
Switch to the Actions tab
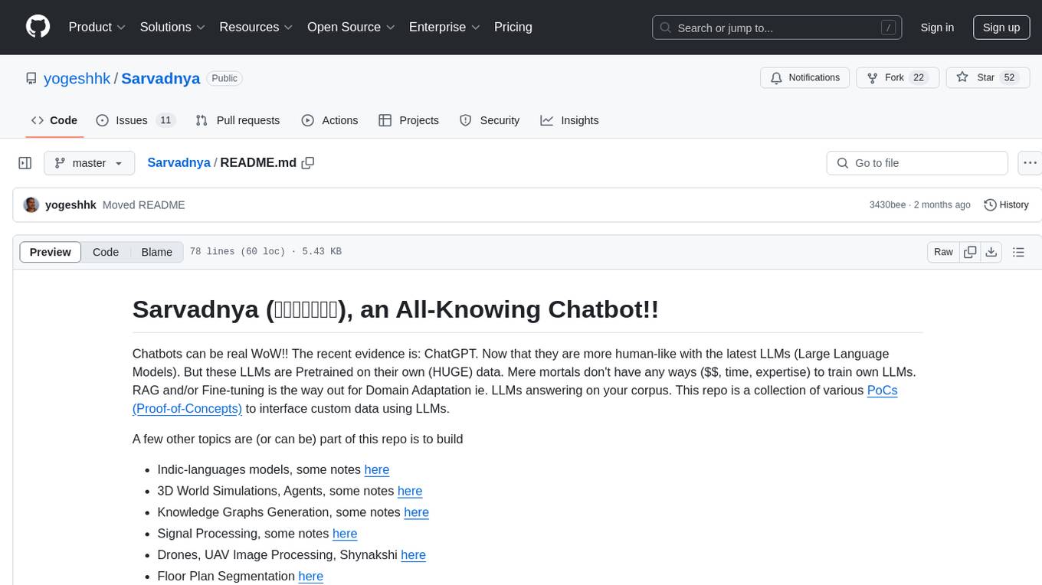click(329, 120)
